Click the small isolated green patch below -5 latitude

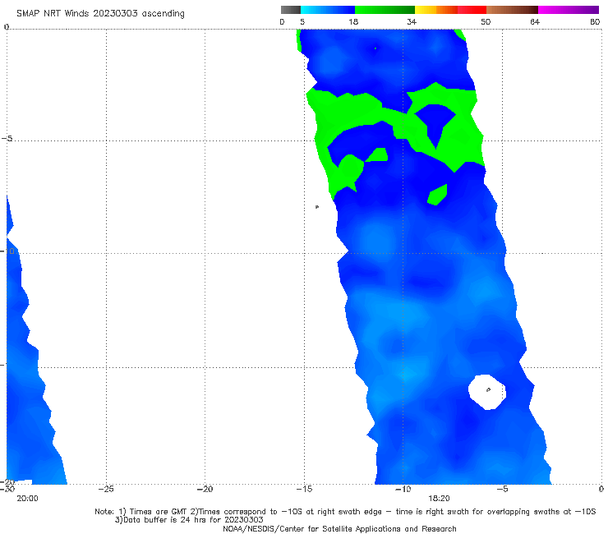coord(437,195)
